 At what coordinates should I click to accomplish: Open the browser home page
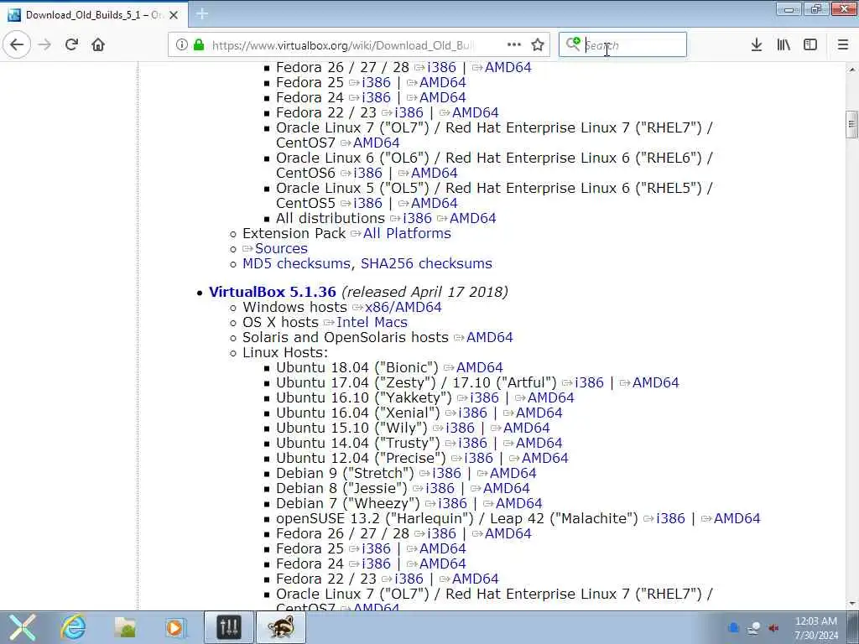98,44
